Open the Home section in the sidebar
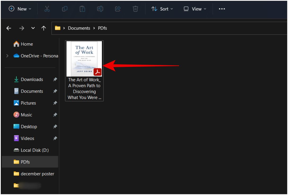Viewport: 288px width, 195px height. [x=27, y=44]
